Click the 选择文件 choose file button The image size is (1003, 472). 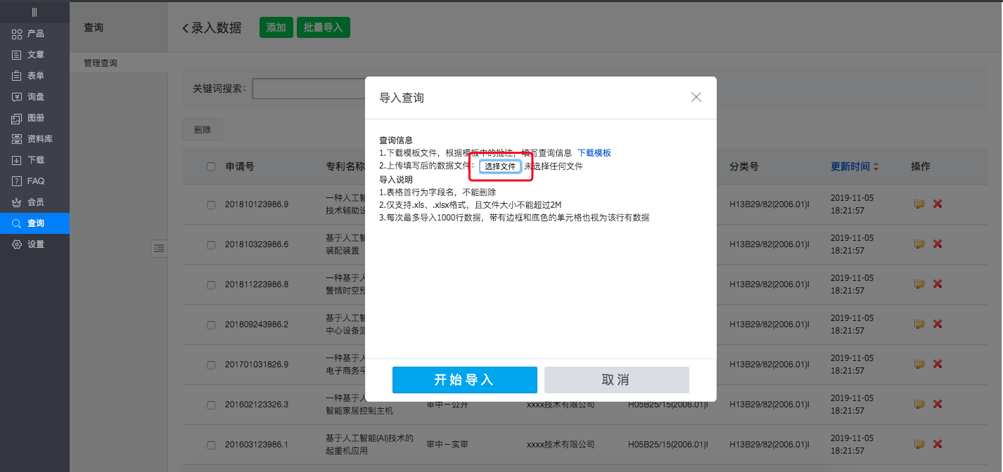tap(500, 166)
